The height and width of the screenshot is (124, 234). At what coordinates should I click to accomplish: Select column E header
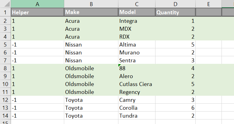click(x=209, y=4)
